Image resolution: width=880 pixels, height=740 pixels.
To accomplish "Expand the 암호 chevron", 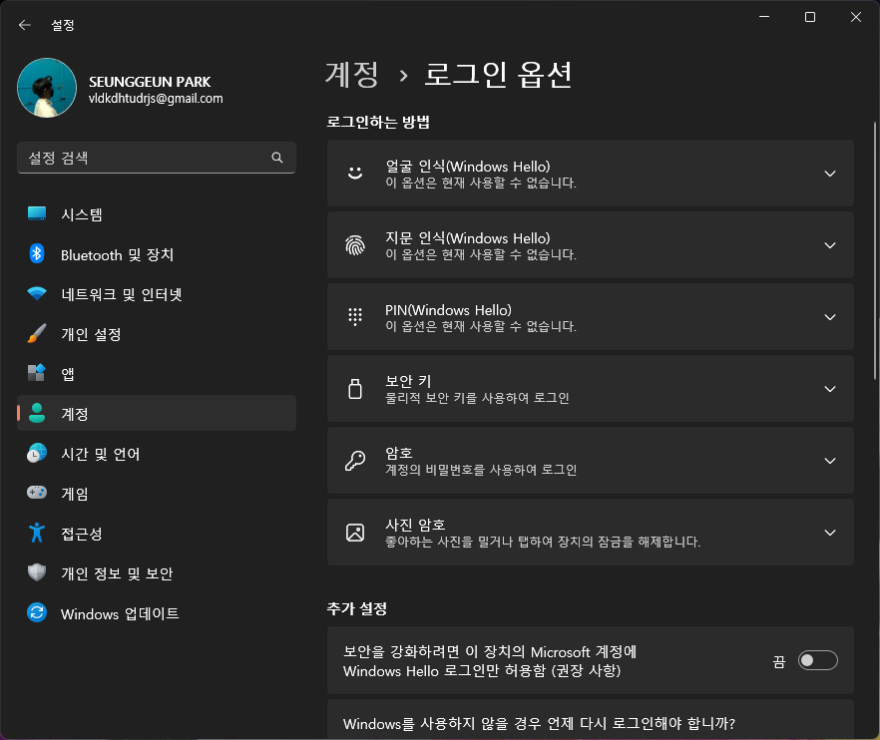I will [830, 461].
